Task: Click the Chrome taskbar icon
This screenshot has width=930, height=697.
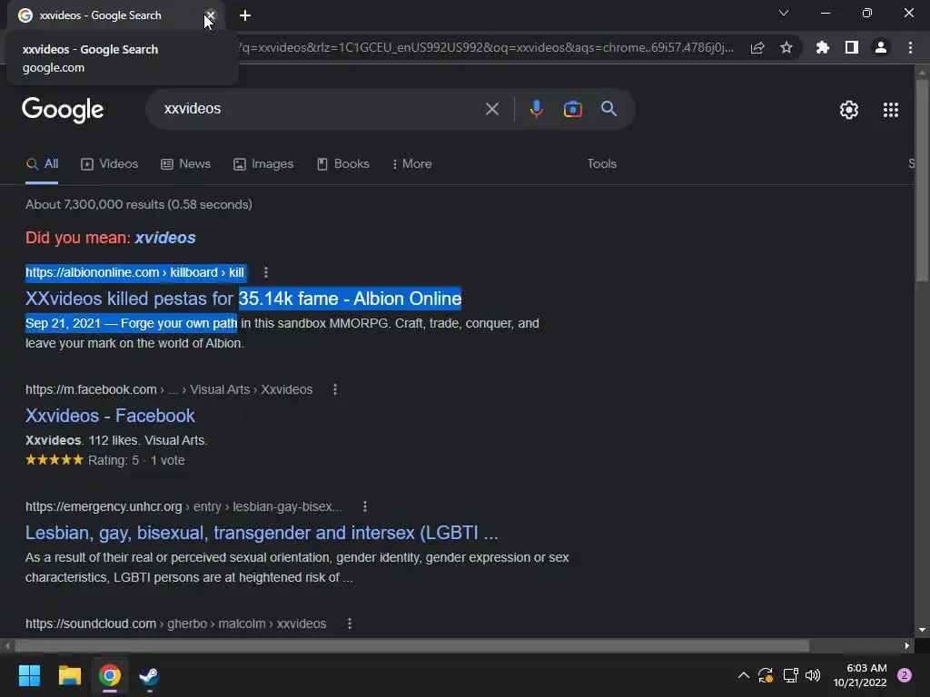Action: pyautogui.click(x=110, y=675)
